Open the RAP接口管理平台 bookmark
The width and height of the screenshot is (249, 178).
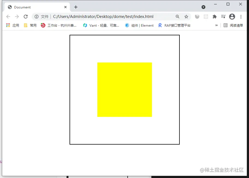(x=174, y=25)
